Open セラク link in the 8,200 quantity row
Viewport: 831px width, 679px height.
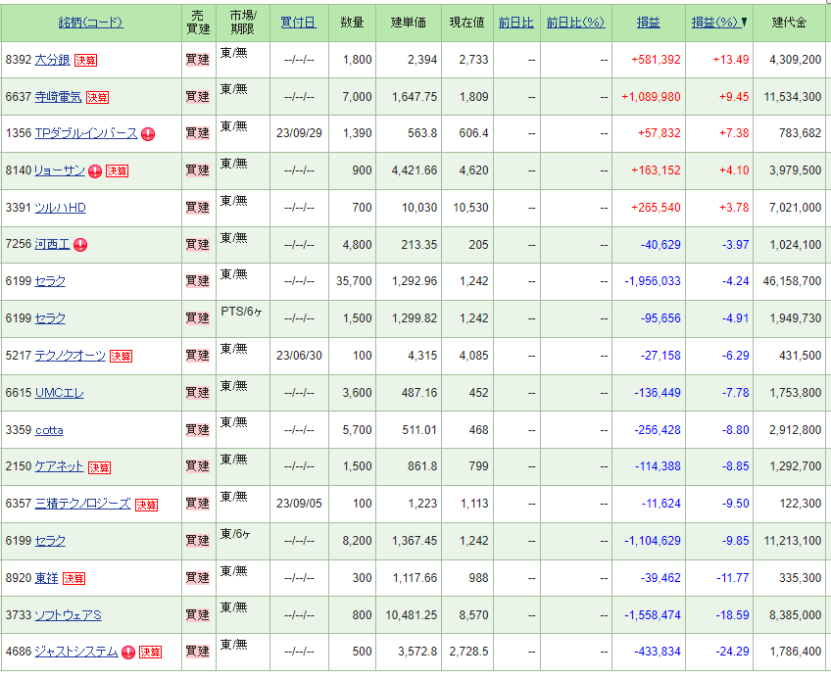coord(50,541)
